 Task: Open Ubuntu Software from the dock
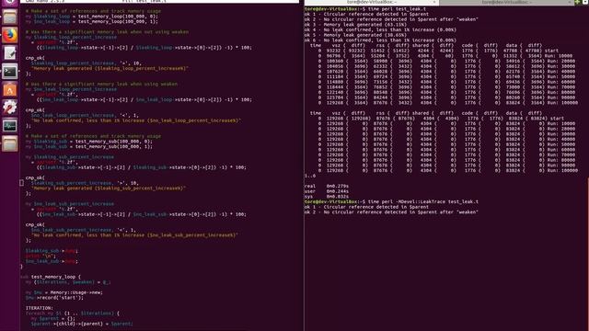tap(10, 89)
